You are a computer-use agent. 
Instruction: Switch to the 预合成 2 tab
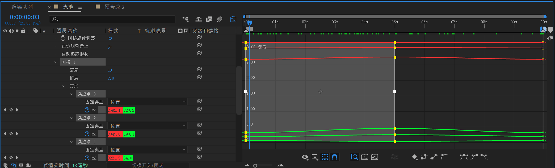click(x=114, y=7)
